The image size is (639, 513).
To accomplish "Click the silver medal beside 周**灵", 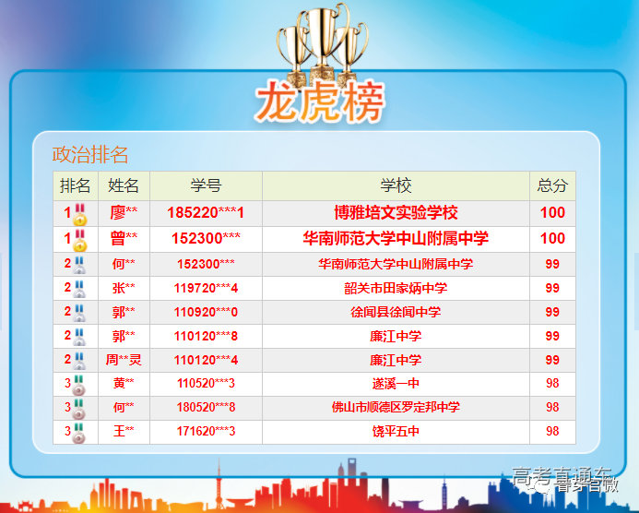I will click(x=79, y=361).
